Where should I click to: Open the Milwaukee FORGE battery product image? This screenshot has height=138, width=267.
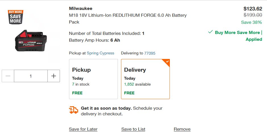coord(31,41)
